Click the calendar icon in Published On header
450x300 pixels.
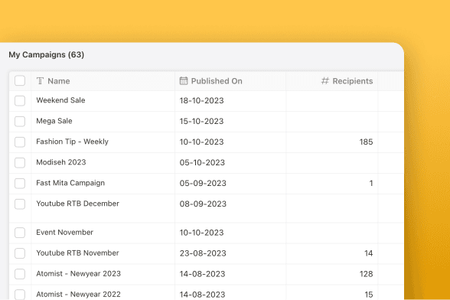(184, 80)
